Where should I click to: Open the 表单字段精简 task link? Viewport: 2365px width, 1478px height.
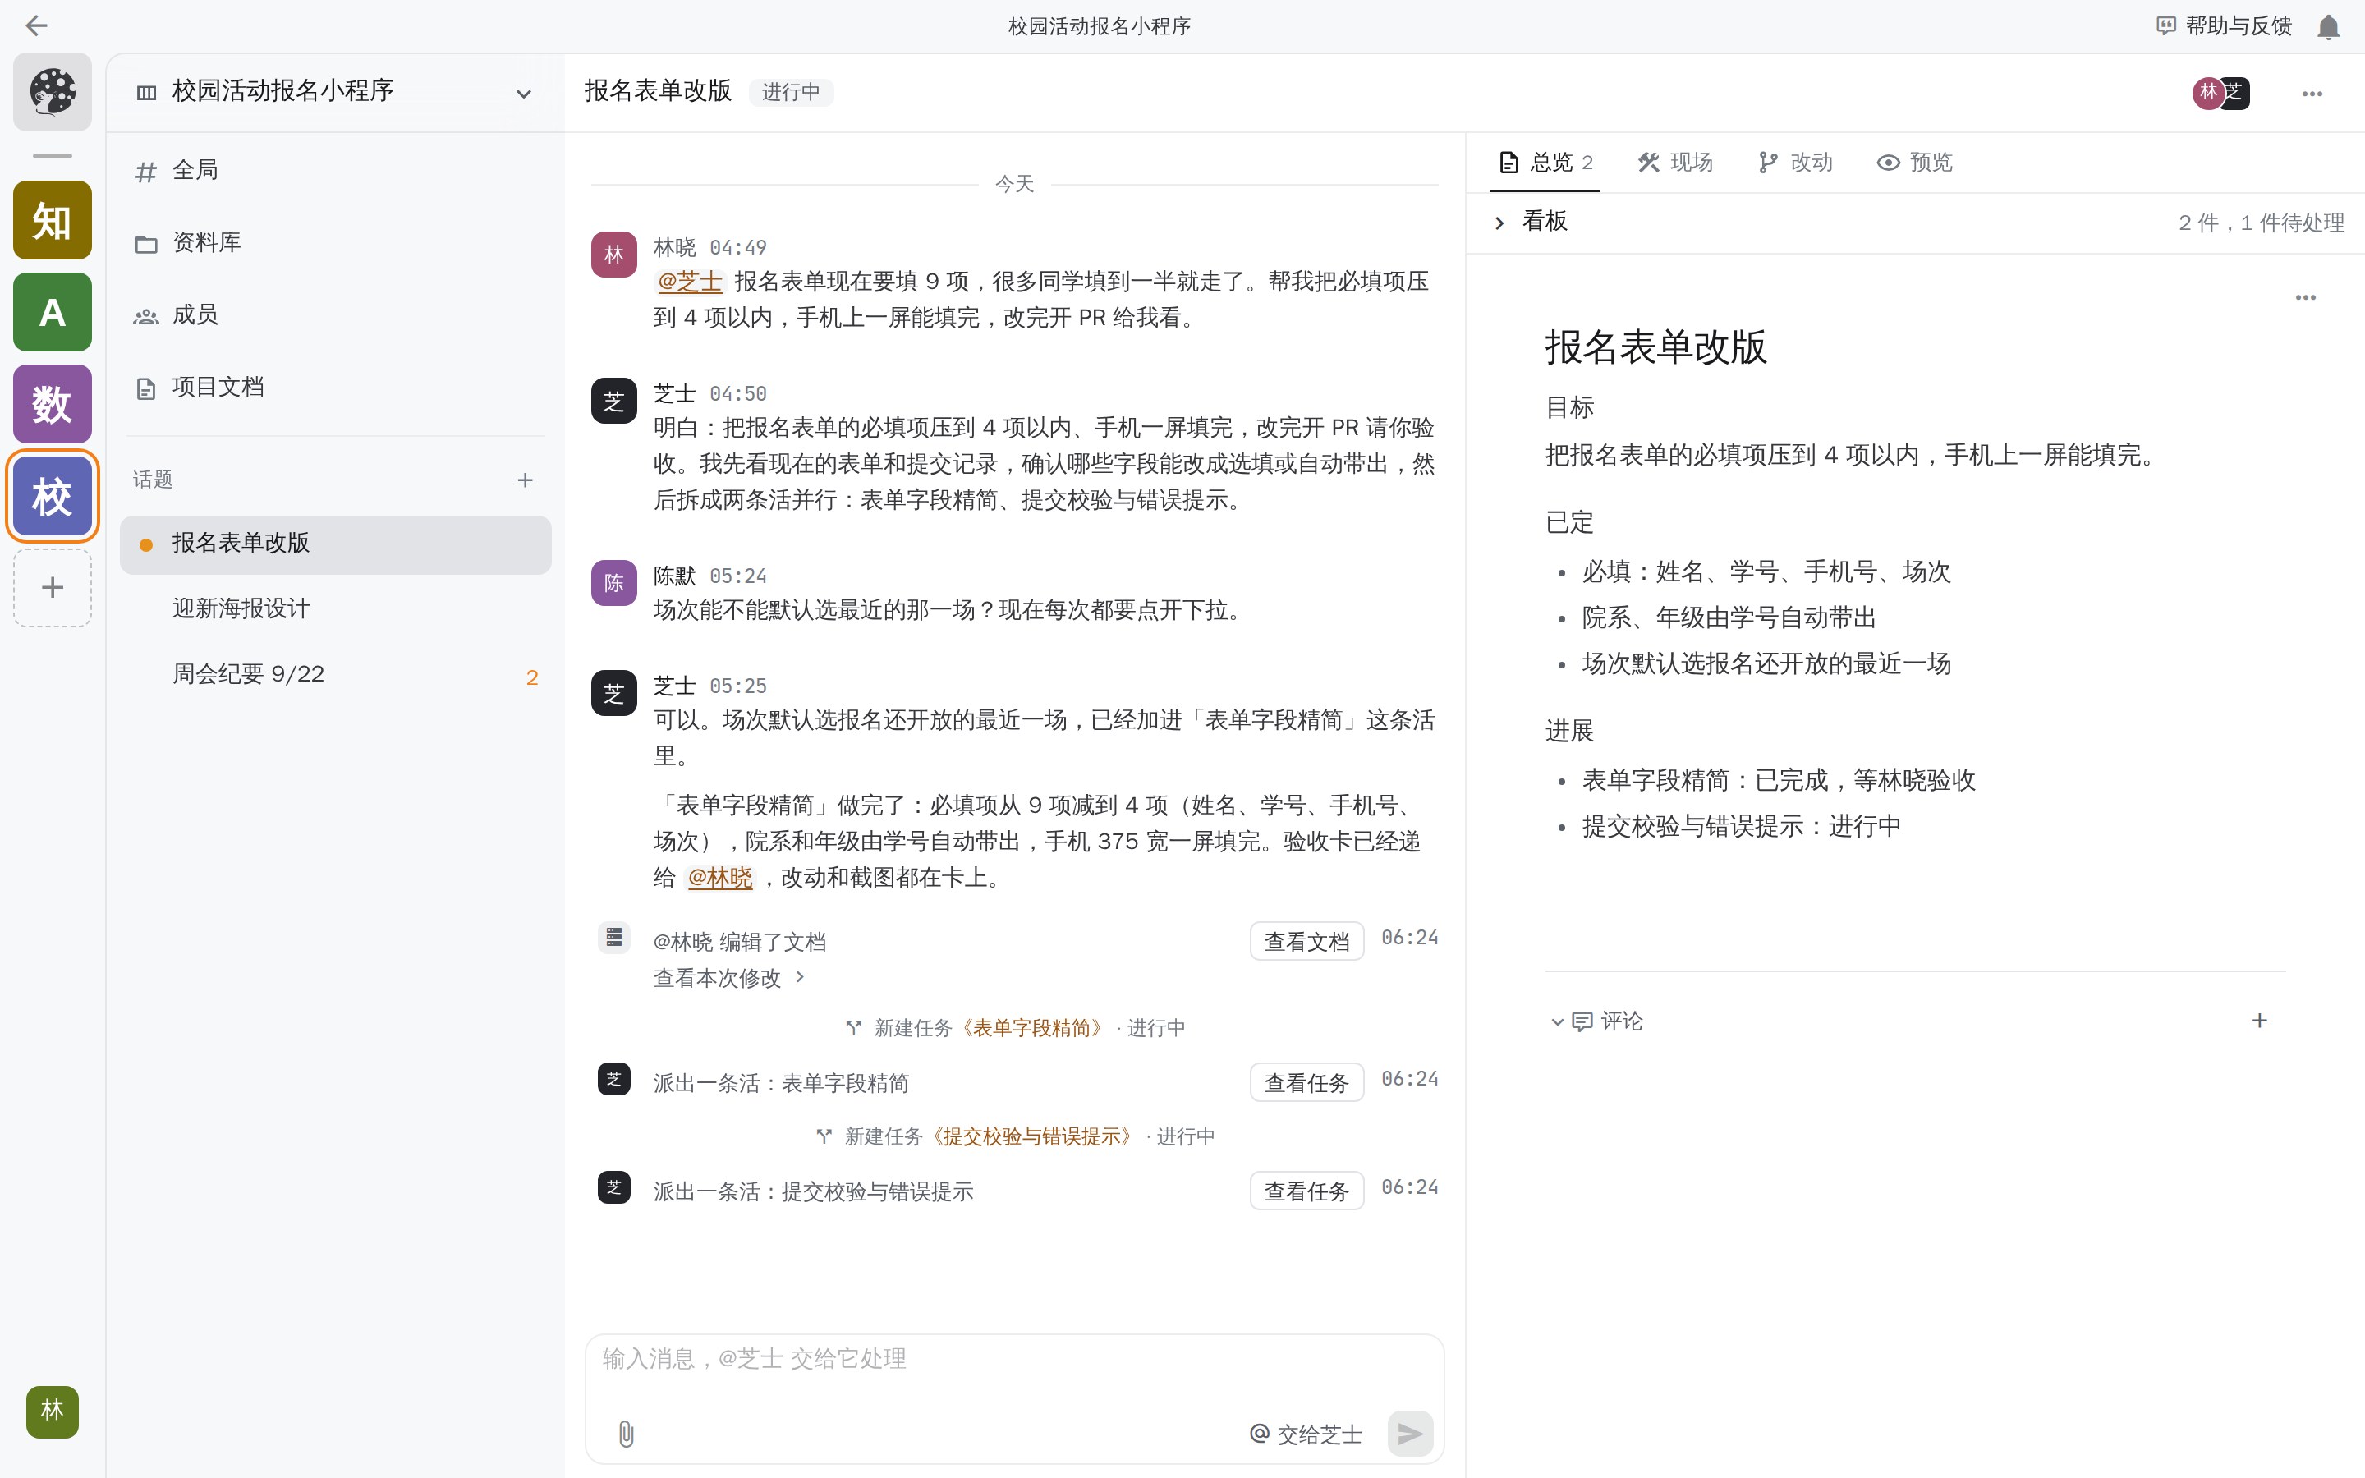click(1034, 1028)
